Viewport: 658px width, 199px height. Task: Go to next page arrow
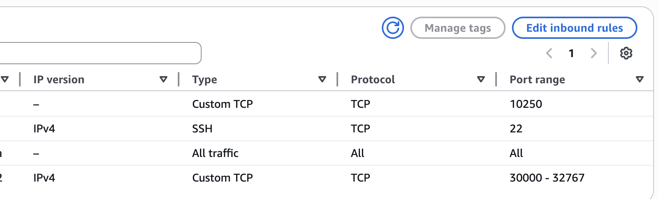click(593, 53)
